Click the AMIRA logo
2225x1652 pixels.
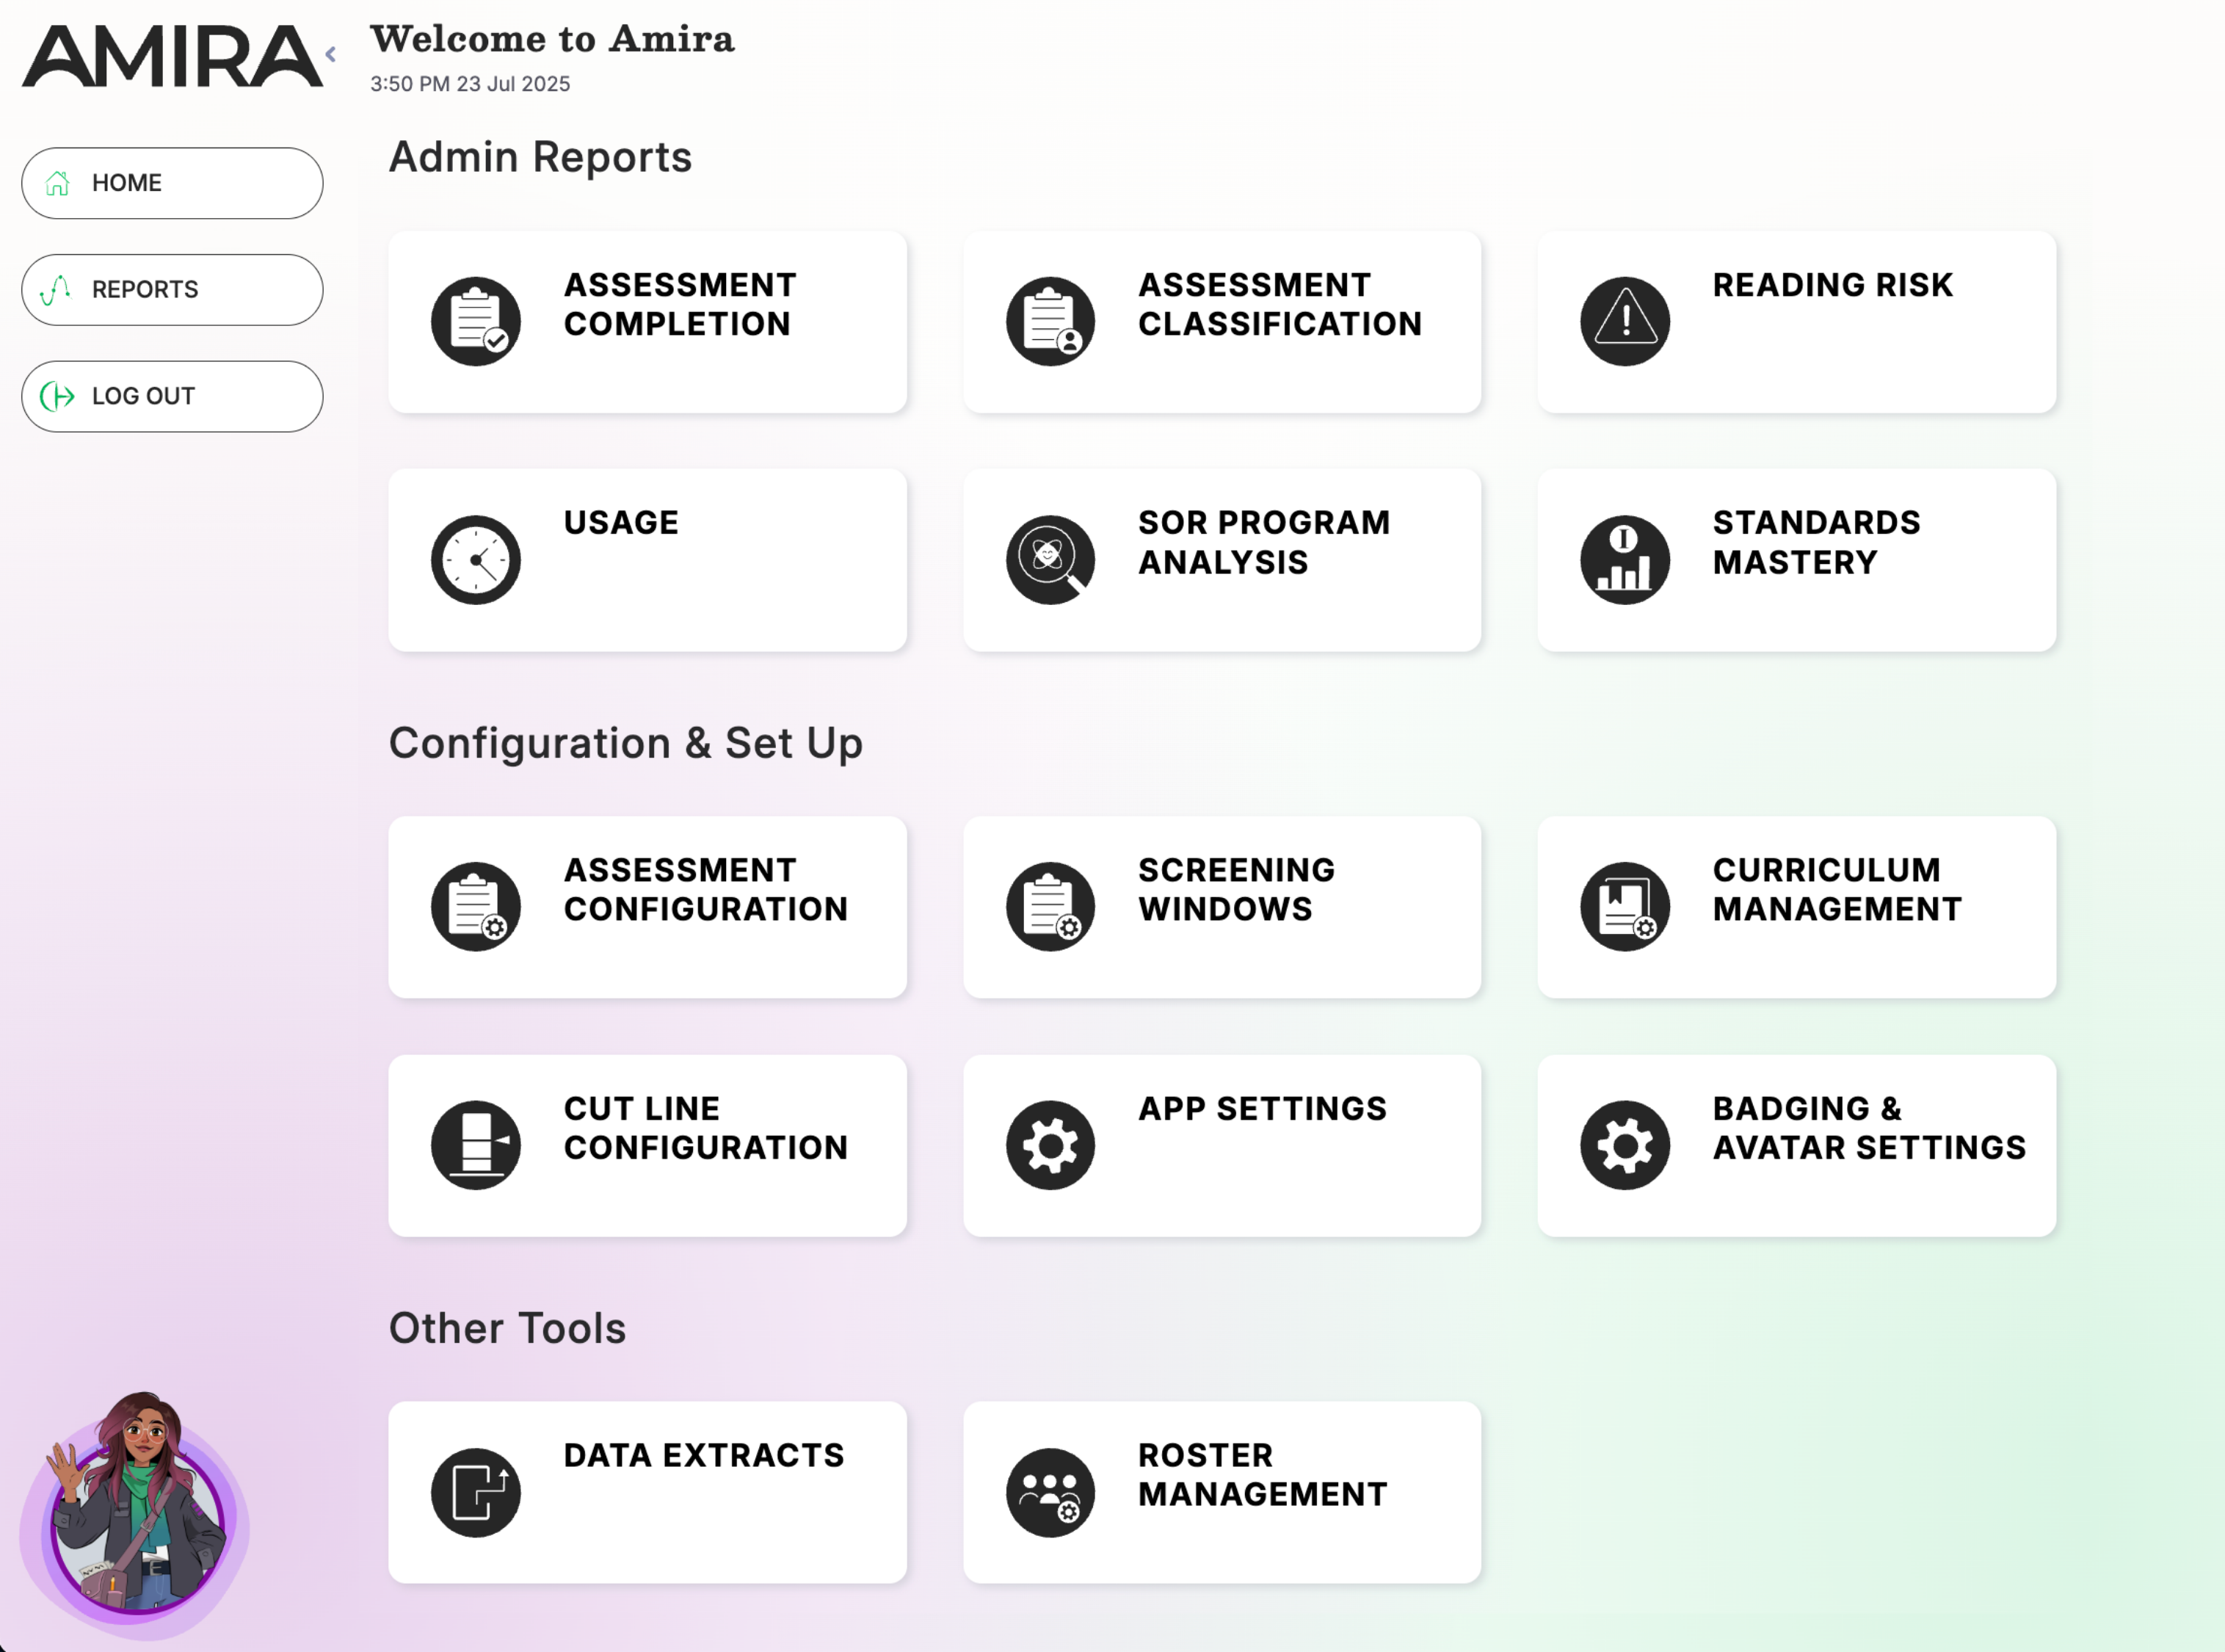pos(172,57)
